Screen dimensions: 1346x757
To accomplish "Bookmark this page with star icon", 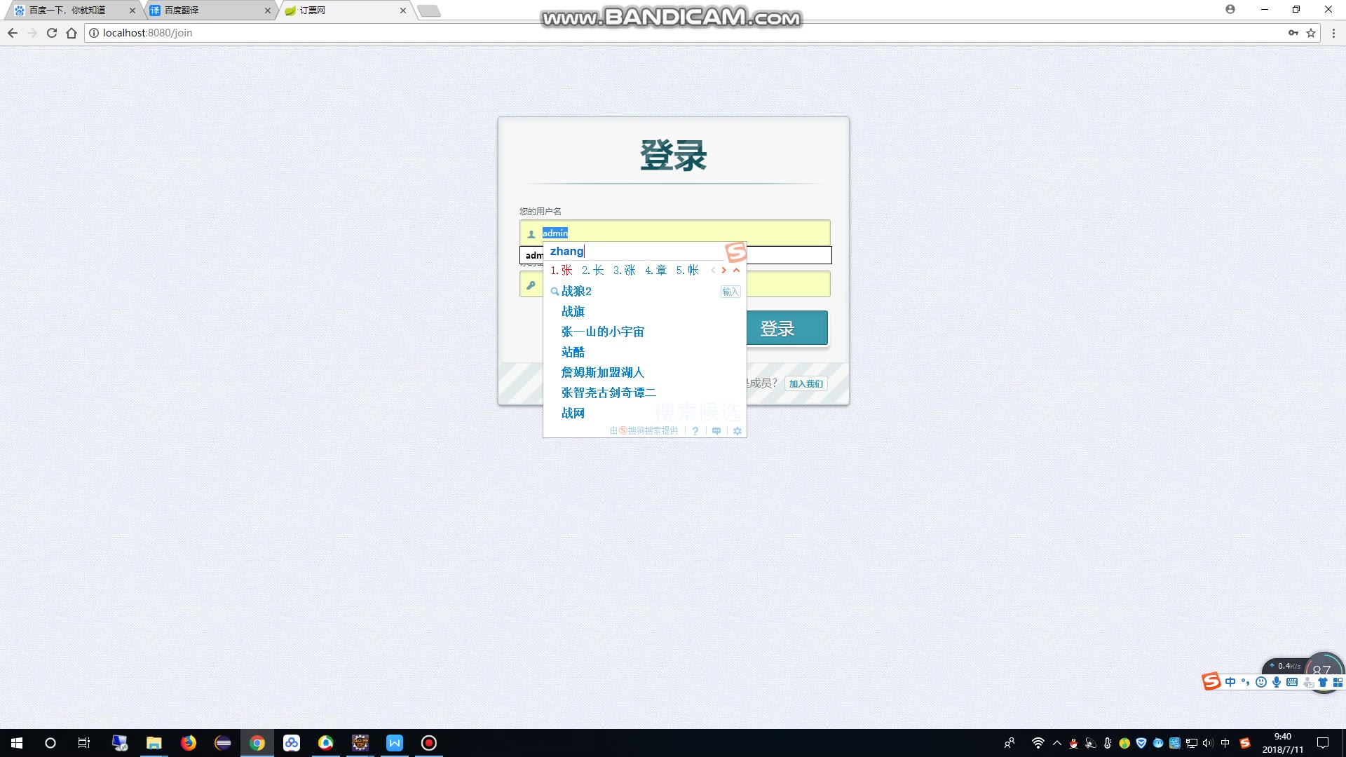I will click(x=1311, y=33).
